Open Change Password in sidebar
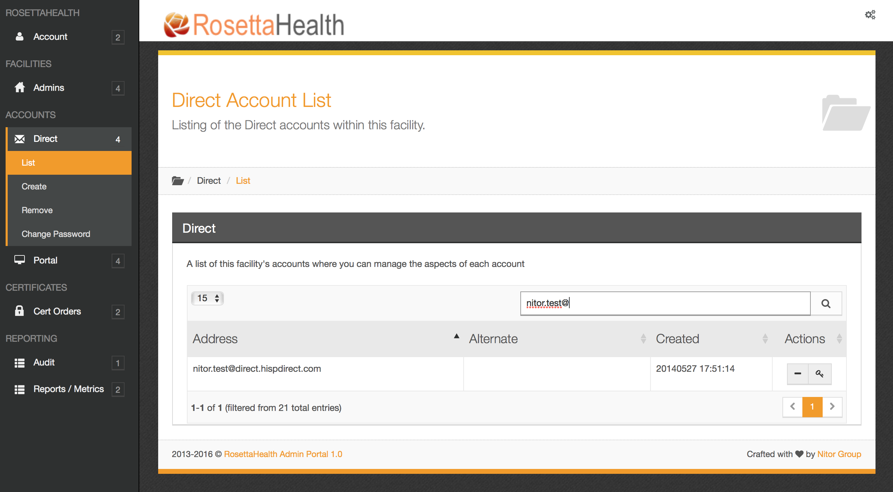 56,234
